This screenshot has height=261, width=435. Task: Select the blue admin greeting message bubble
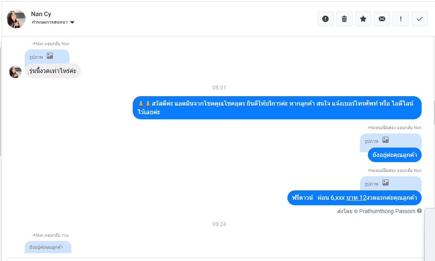point(277,108)
